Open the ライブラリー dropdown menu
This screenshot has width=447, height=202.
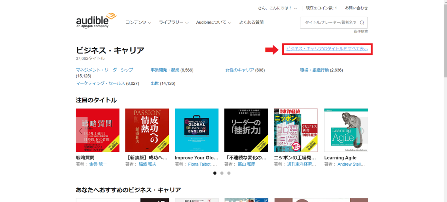coord(174,22)
